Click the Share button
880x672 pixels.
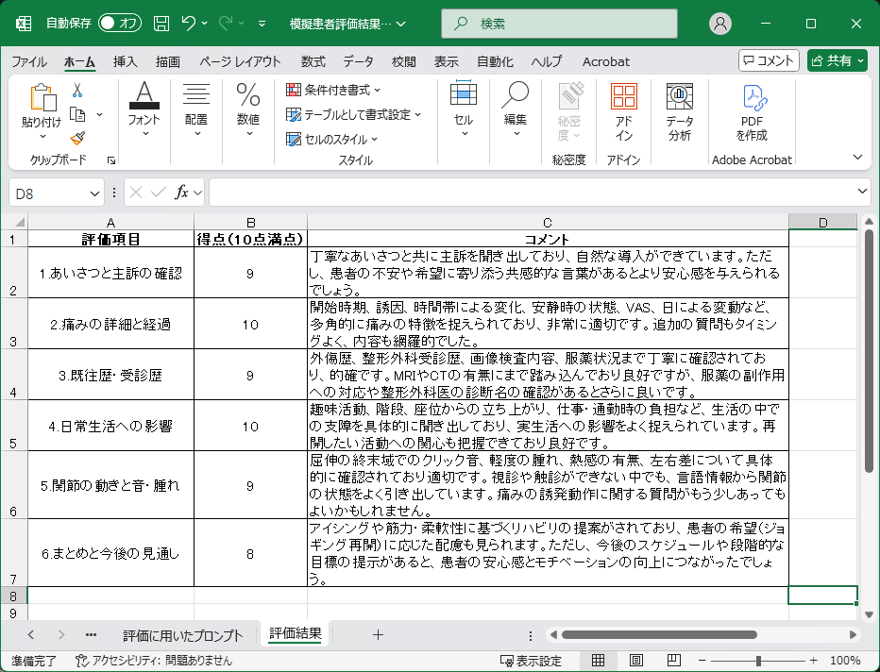tap(837, 61)
